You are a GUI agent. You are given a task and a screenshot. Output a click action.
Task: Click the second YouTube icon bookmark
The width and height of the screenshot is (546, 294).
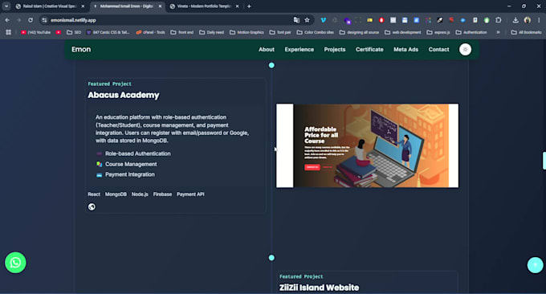[x=59, y=32]
